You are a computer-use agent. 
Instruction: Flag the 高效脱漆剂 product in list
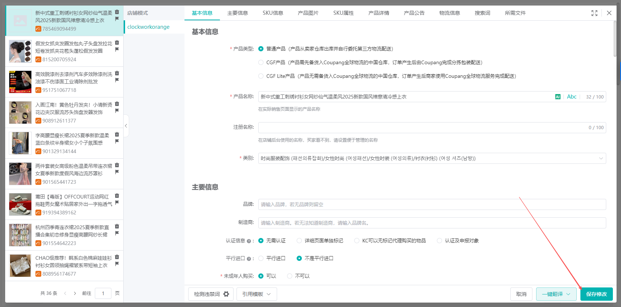tap(117, 80)
